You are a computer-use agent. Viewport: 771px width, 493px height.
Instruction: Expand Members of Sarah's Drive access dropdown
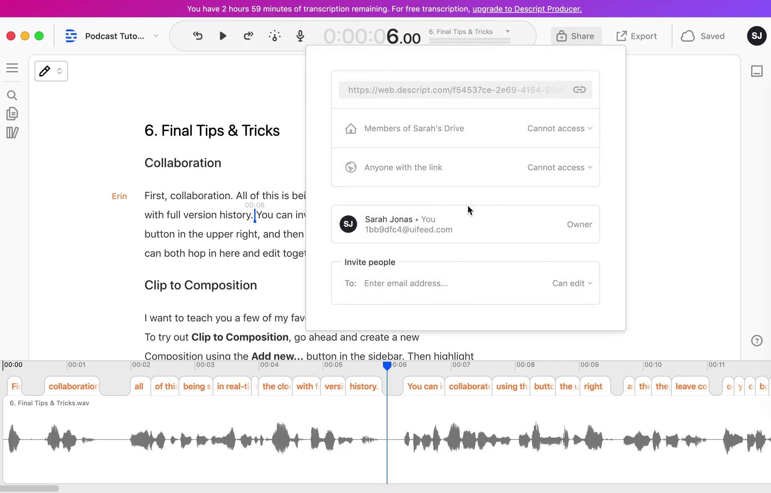(x=559, y=128)
